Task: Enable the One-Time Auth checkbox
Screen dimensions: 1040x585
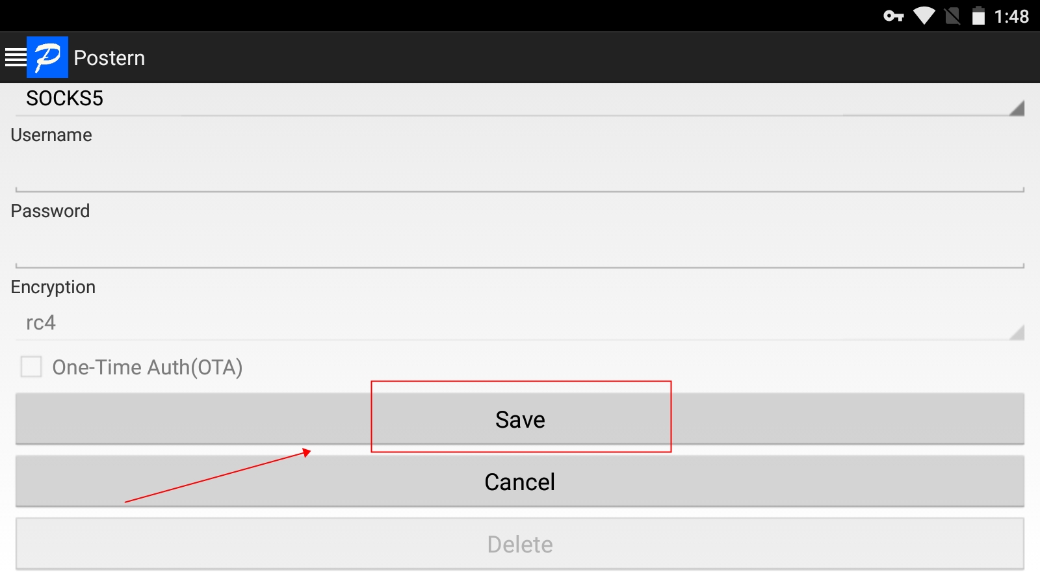Action: click(x=31, y=367)
